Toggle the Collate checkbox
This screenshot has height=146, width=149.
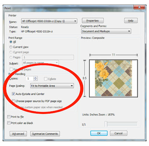[x=46, y=79]
